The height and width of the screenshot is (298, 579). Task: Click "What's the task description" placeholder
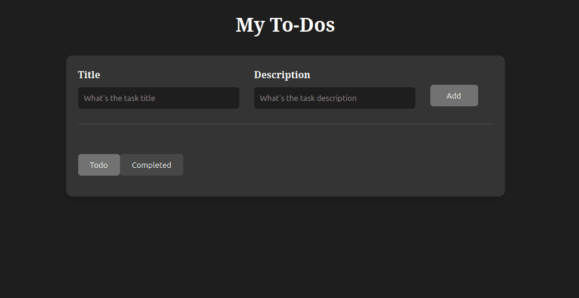click(x=309, y=98)
